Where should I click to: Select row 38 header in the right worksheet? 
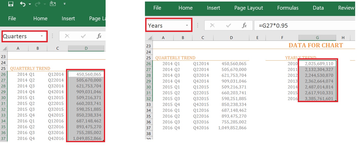[x=149, y=134]
